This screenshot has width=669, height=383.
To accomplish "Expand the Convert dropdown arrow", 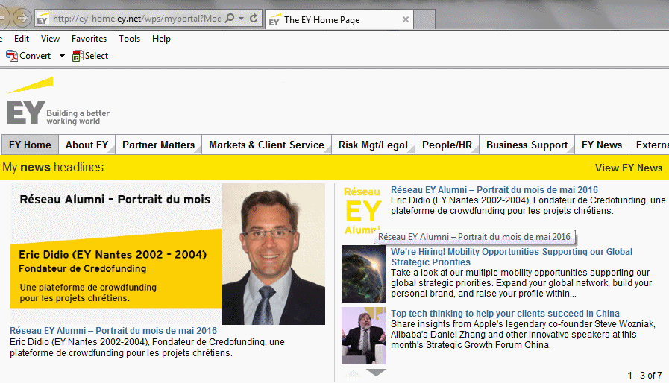I will click(62, 56).
